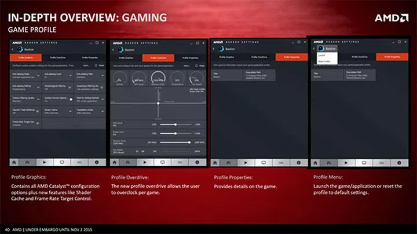
Task: Click the Temperature gauge tile
Action: (177, 78)
